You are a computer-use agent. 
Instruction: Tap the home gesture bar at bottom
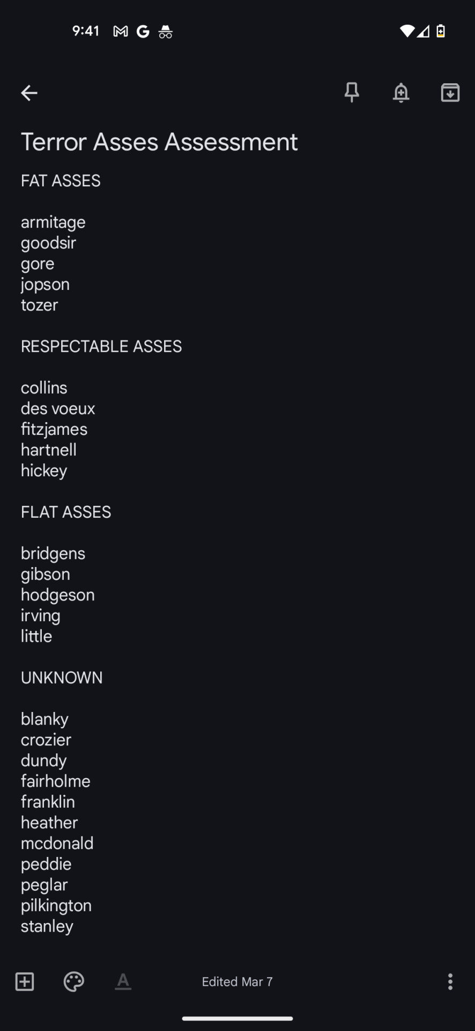coord(237,1018)
